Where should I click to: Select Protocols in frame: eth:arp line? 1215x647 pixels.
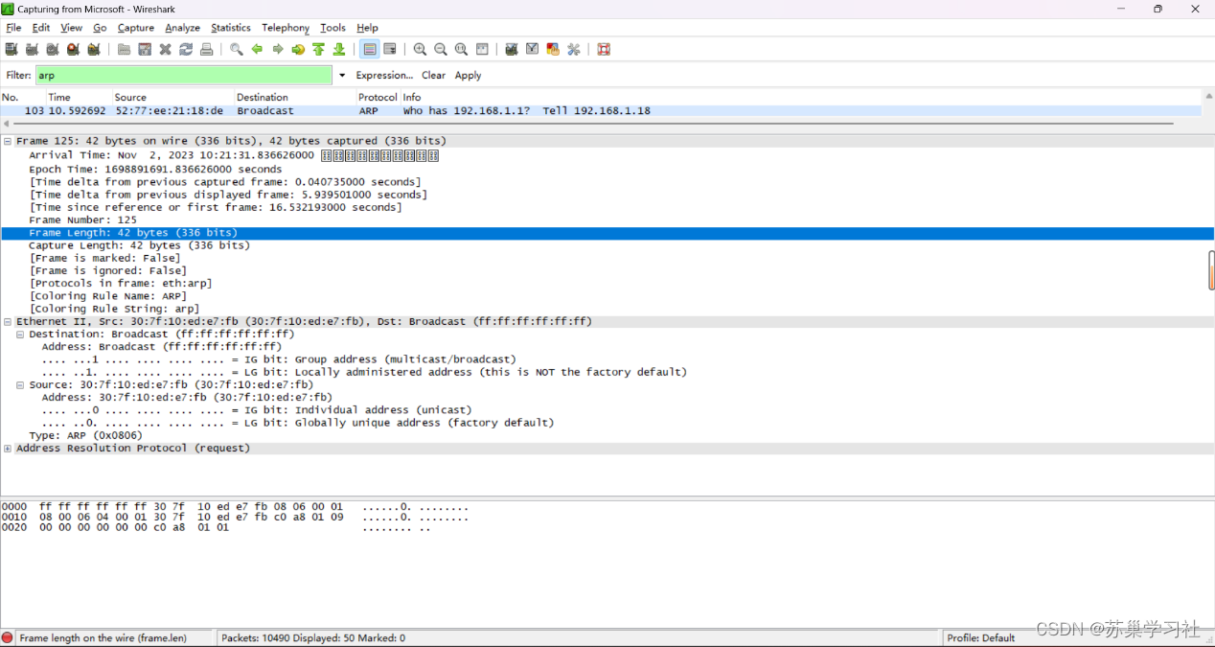[x=121, y=284]
